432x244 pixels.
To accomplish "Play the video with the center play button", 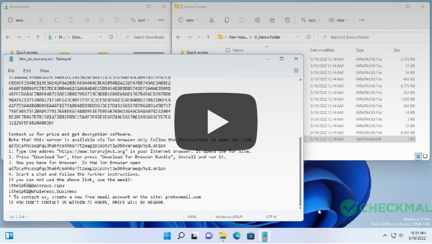I will pos(216,122).
